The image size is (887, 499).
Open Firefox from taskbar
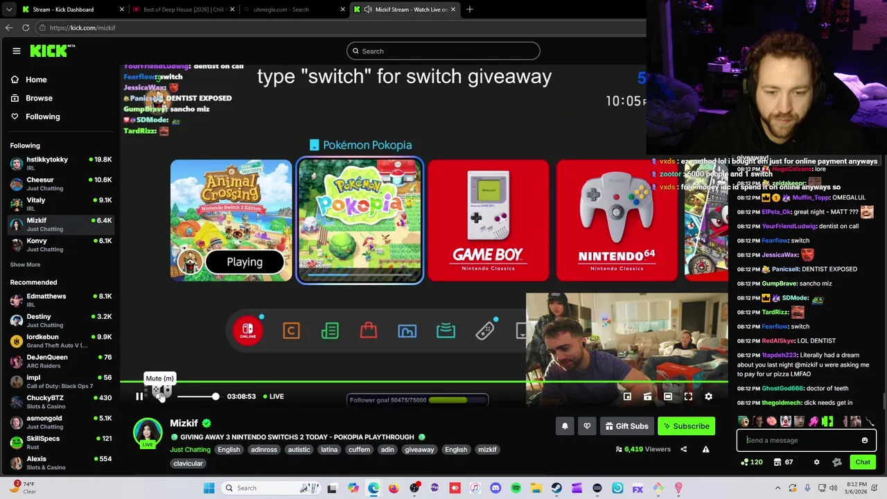(x=394, y=488)
